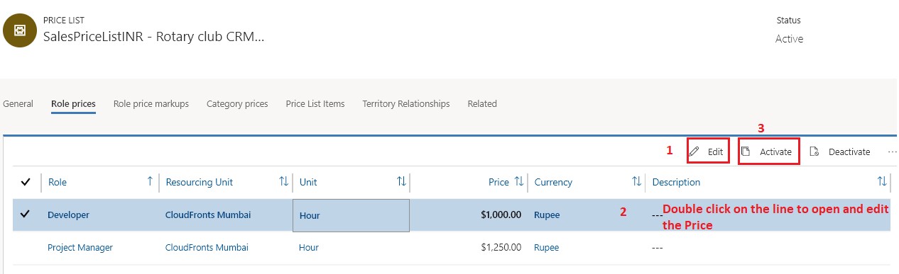Open the Project Manager role link
Screen dimensions: 899x274
pos(80,247)
